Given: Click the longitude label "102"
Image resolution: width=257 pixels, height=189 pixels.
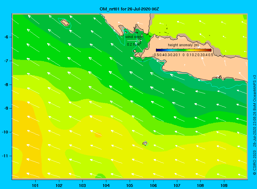Looking at the screenshot, I should coord(59,186).
